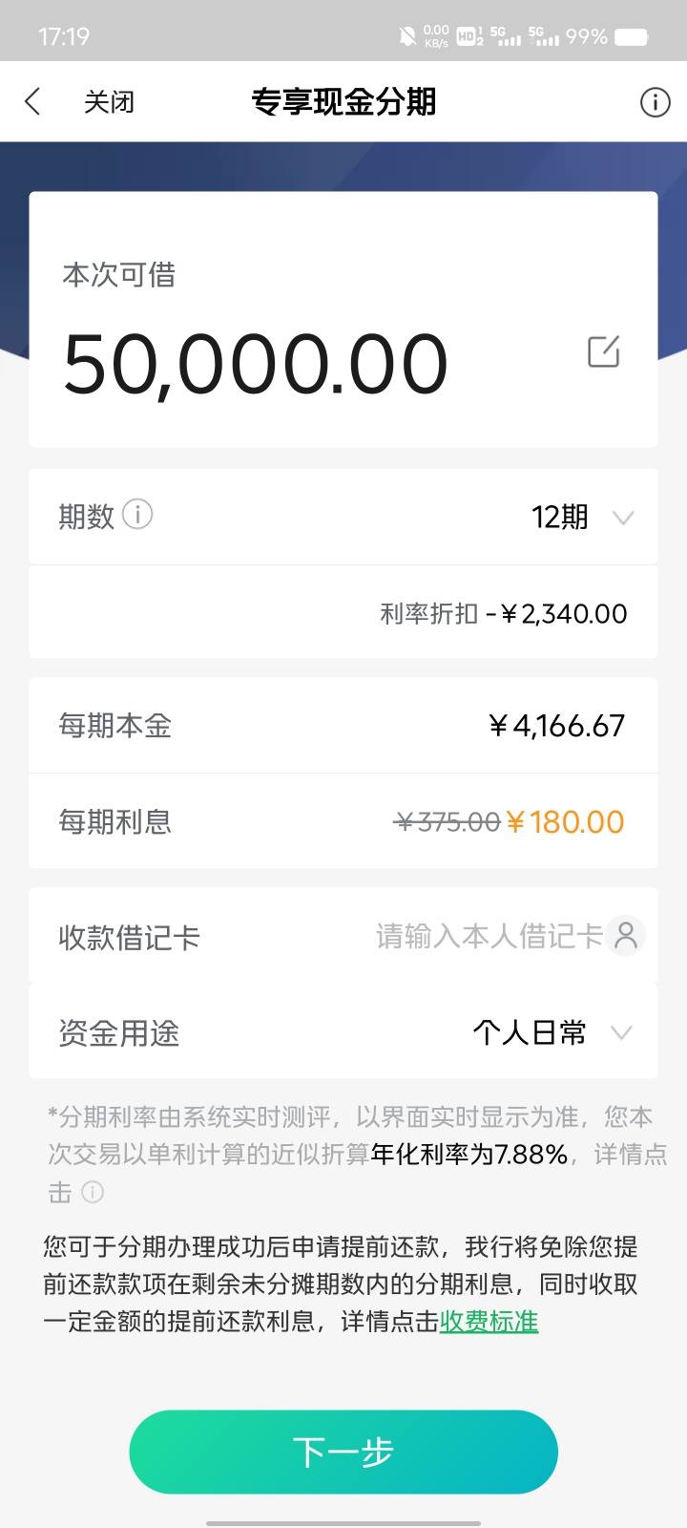687x1528 pixels.
Task: Tap 关闭 to close the page
Action: coord(109,102)
